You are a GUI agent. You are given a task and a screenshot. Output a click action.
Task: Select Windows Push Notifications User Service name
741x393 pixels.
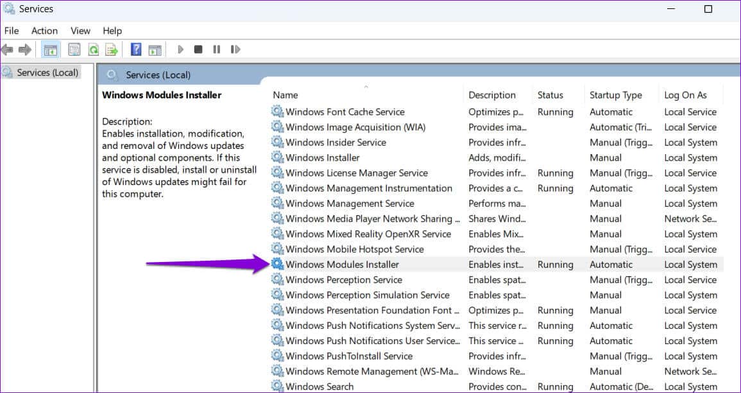click(372, 341)
